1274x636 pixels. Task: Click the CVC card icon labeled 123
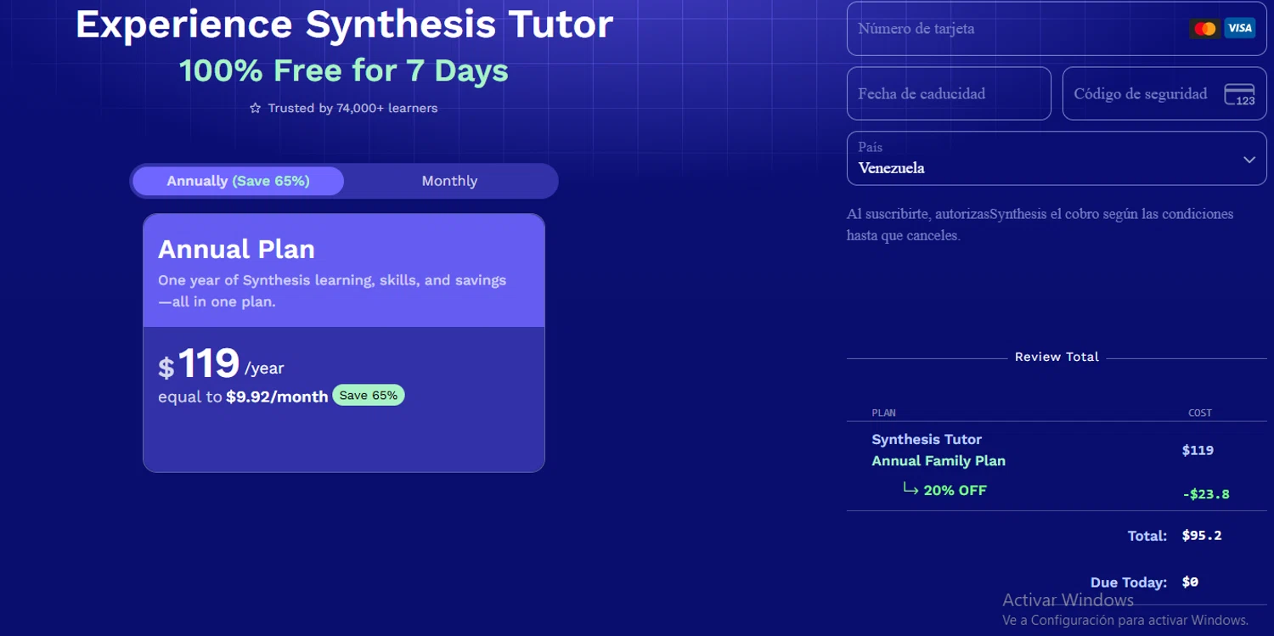pyautogui.click(x=1240, y=94)
